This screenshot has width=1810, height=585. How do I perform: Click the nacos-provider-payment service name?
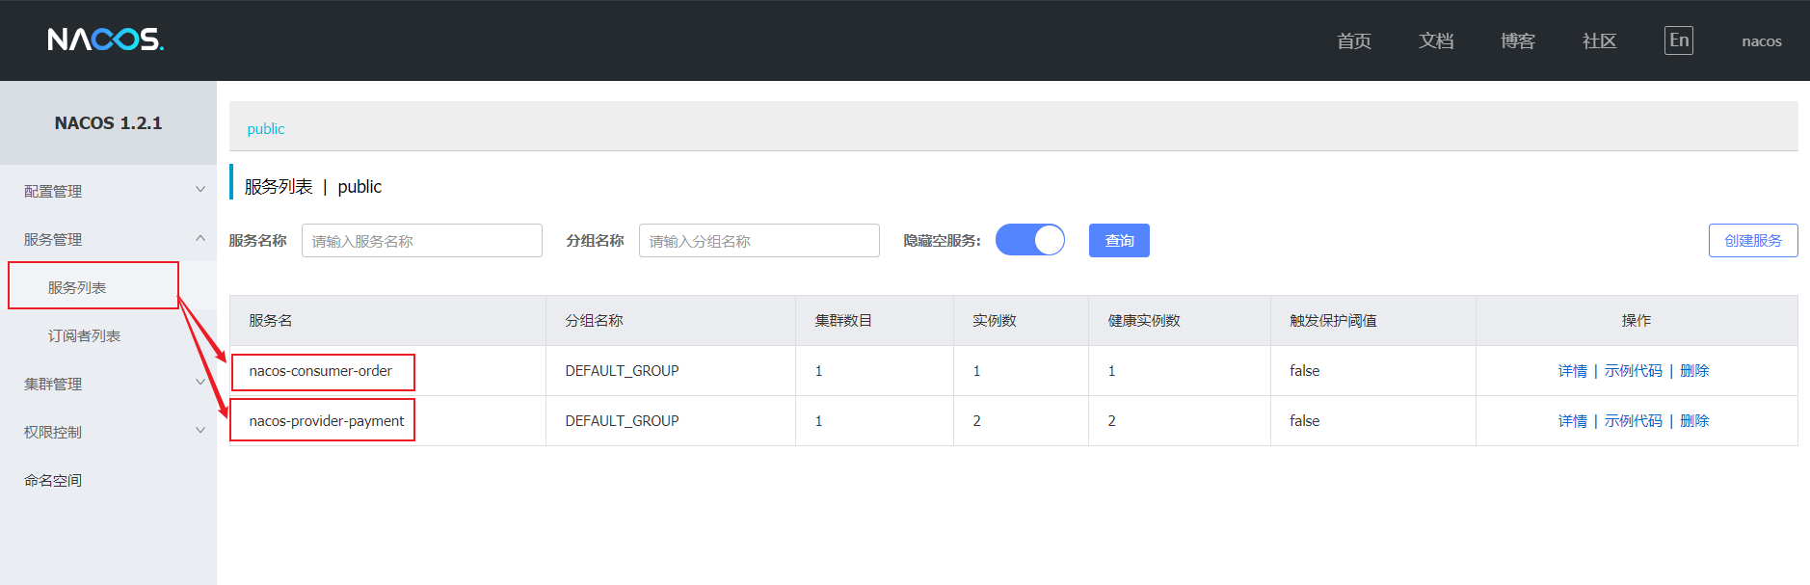pos(327,421)
